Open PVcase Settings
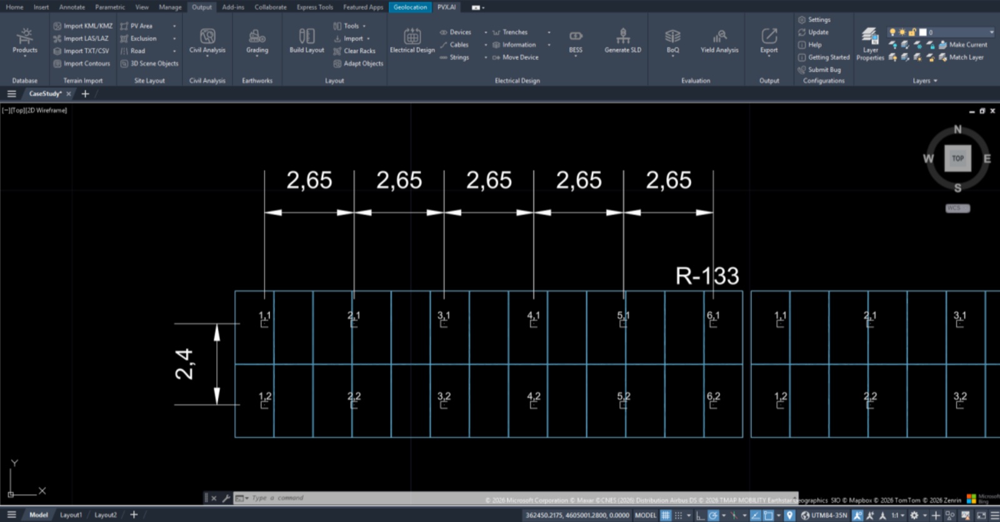Viewport: 1000px width, 522px height. (x=814, y=19)
